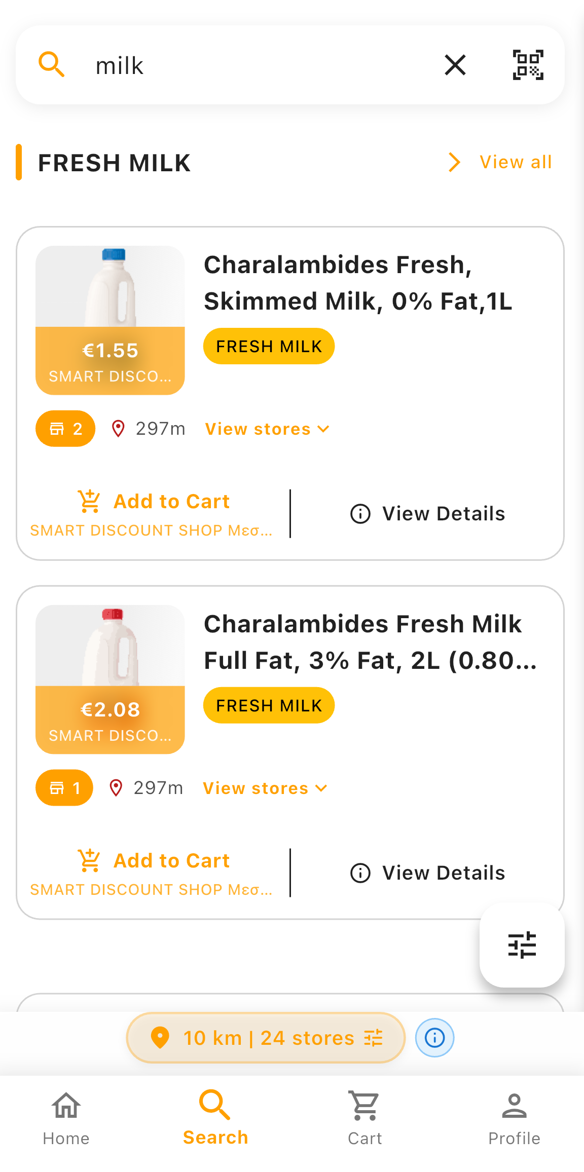Screen dimensions: 584x1172
Task: Open the 1 store badge on full fat milk
Action: (64, 788)
